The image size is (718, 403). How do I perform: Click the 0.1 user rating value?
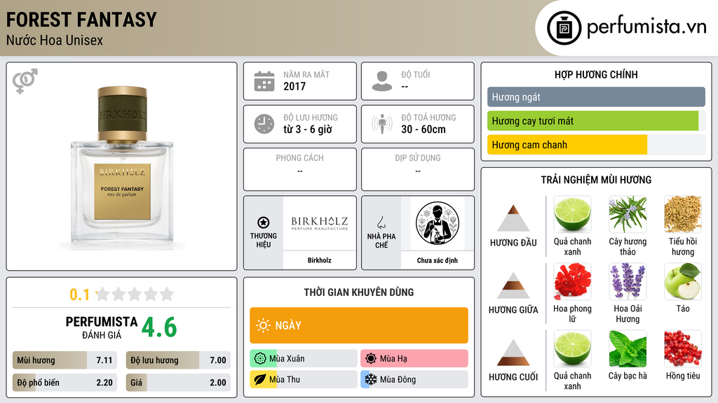coord(79,295)
